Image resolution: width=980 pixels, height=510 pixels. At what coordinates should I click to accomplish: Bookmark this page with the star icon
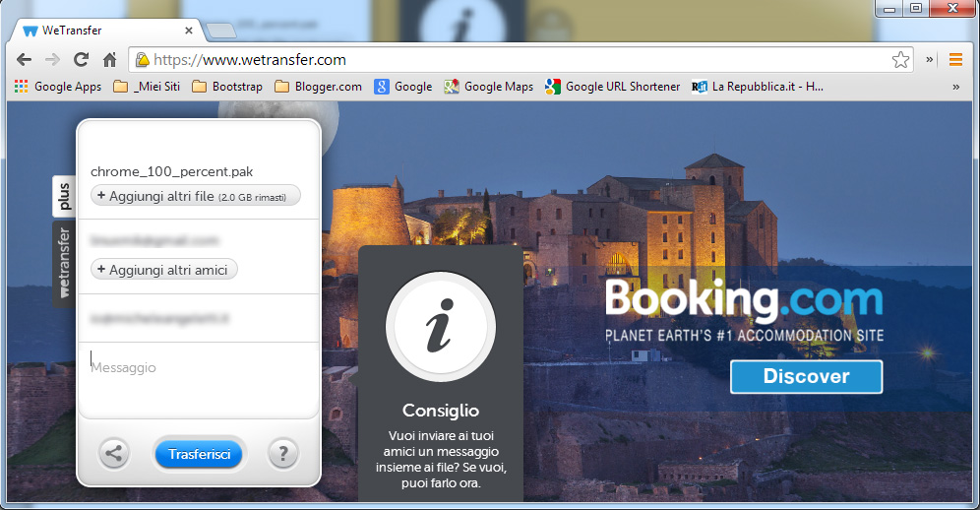point(900,60)
